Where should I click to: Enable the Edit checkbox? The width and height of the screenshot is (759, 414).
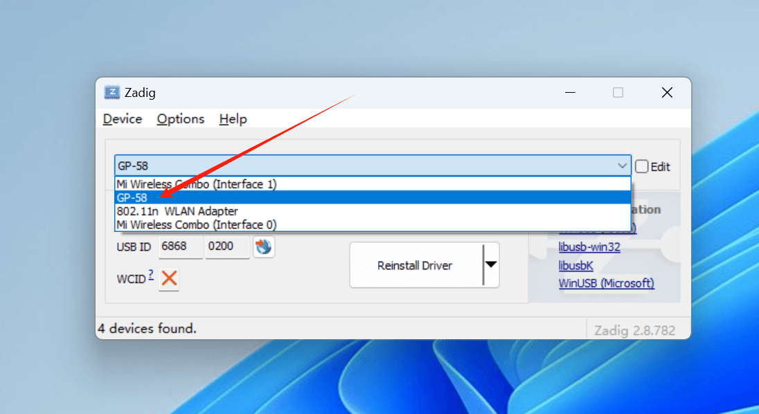[x=641, y=166]
